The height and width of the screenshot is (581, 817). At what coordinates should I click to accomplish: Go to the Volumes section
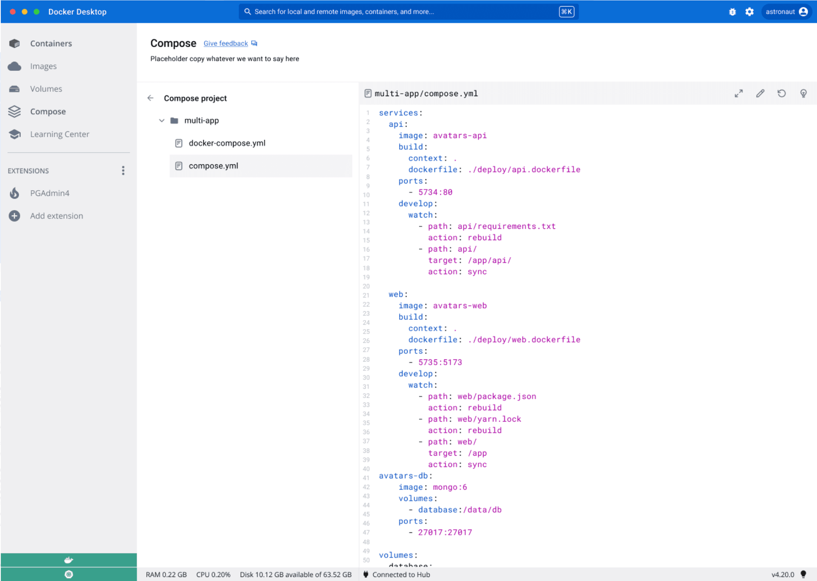tap(46, 89)
